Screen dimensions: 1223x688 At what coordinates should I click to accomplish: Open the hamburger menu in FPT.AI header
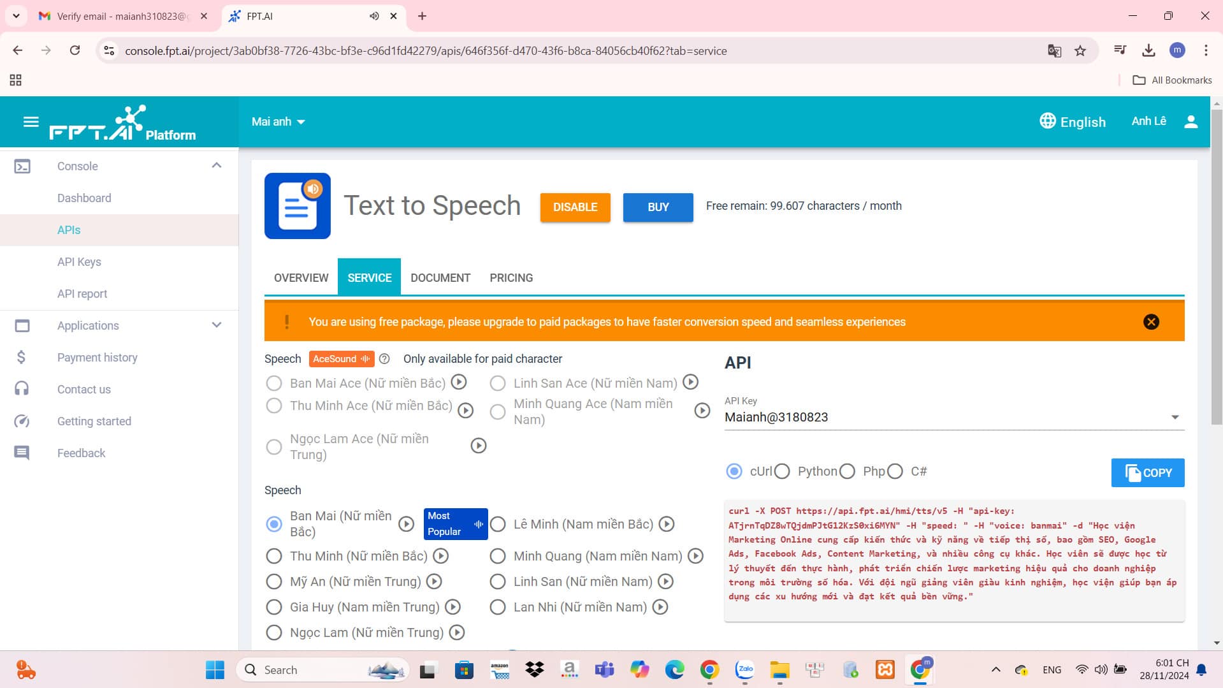tap(31, 121)
